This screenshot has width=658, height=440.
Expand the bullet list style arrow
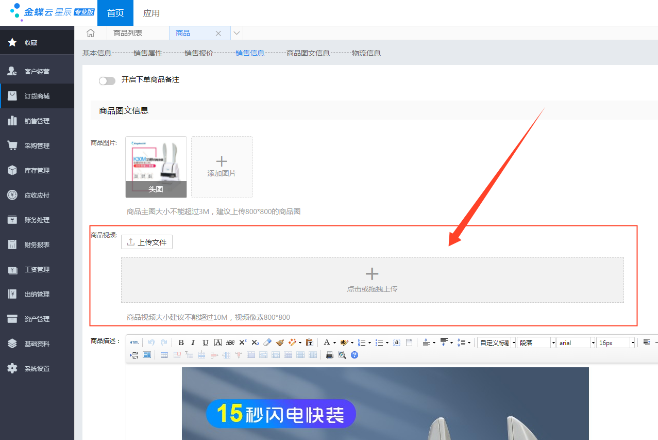click(x=387, y=343)
